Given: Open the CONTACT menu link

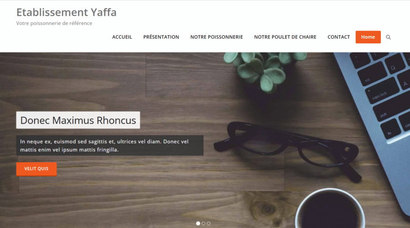Looking at the screenshot, I should coord(338,37).
